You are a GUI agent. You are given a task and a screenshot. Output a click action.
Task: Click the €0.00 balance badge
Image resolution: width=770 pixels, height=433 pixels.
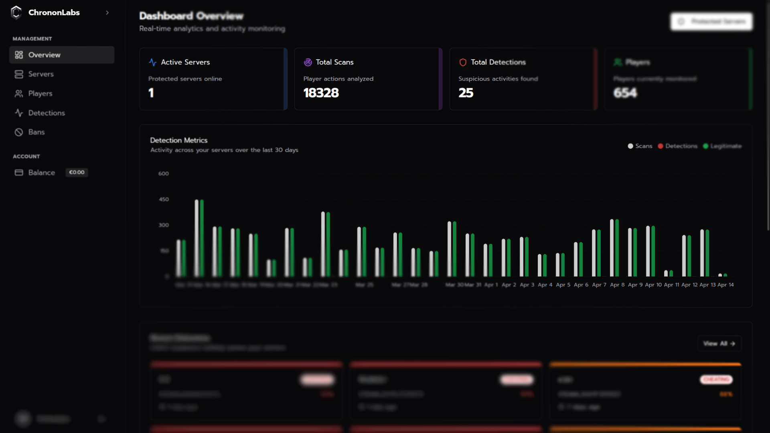click(x=76, y=172)
